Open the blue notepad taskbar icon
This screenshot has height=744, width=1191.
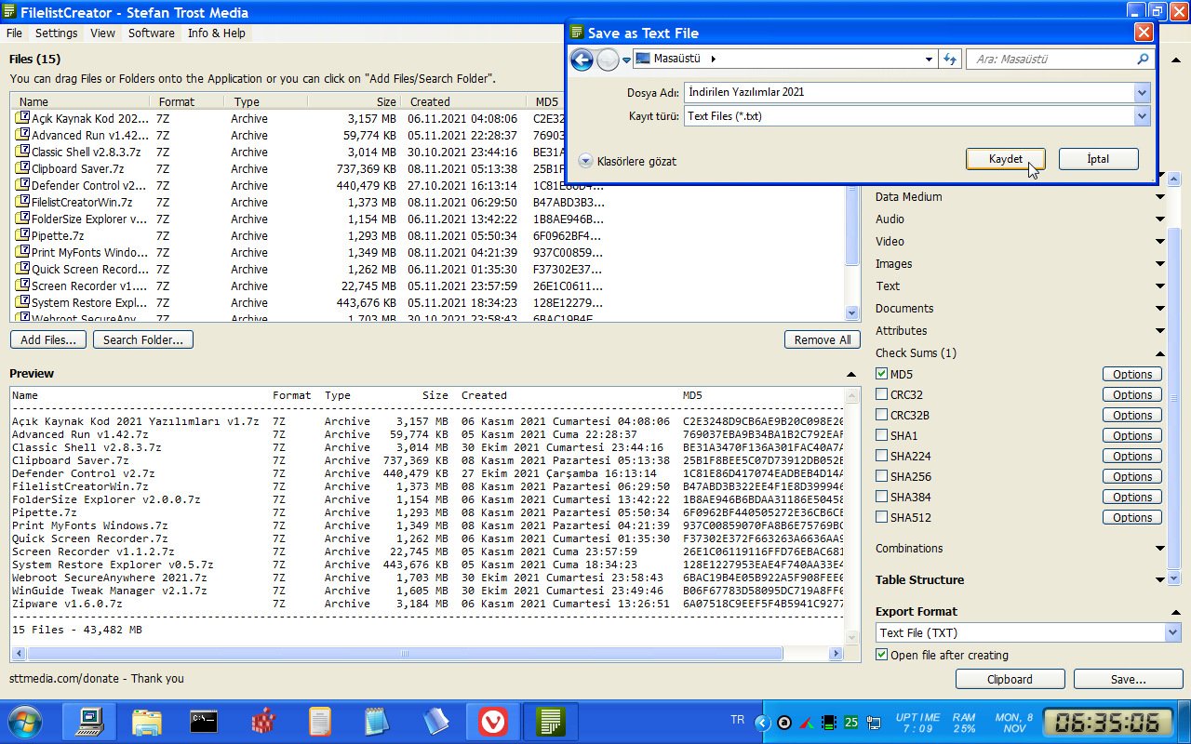coord(377,721)
